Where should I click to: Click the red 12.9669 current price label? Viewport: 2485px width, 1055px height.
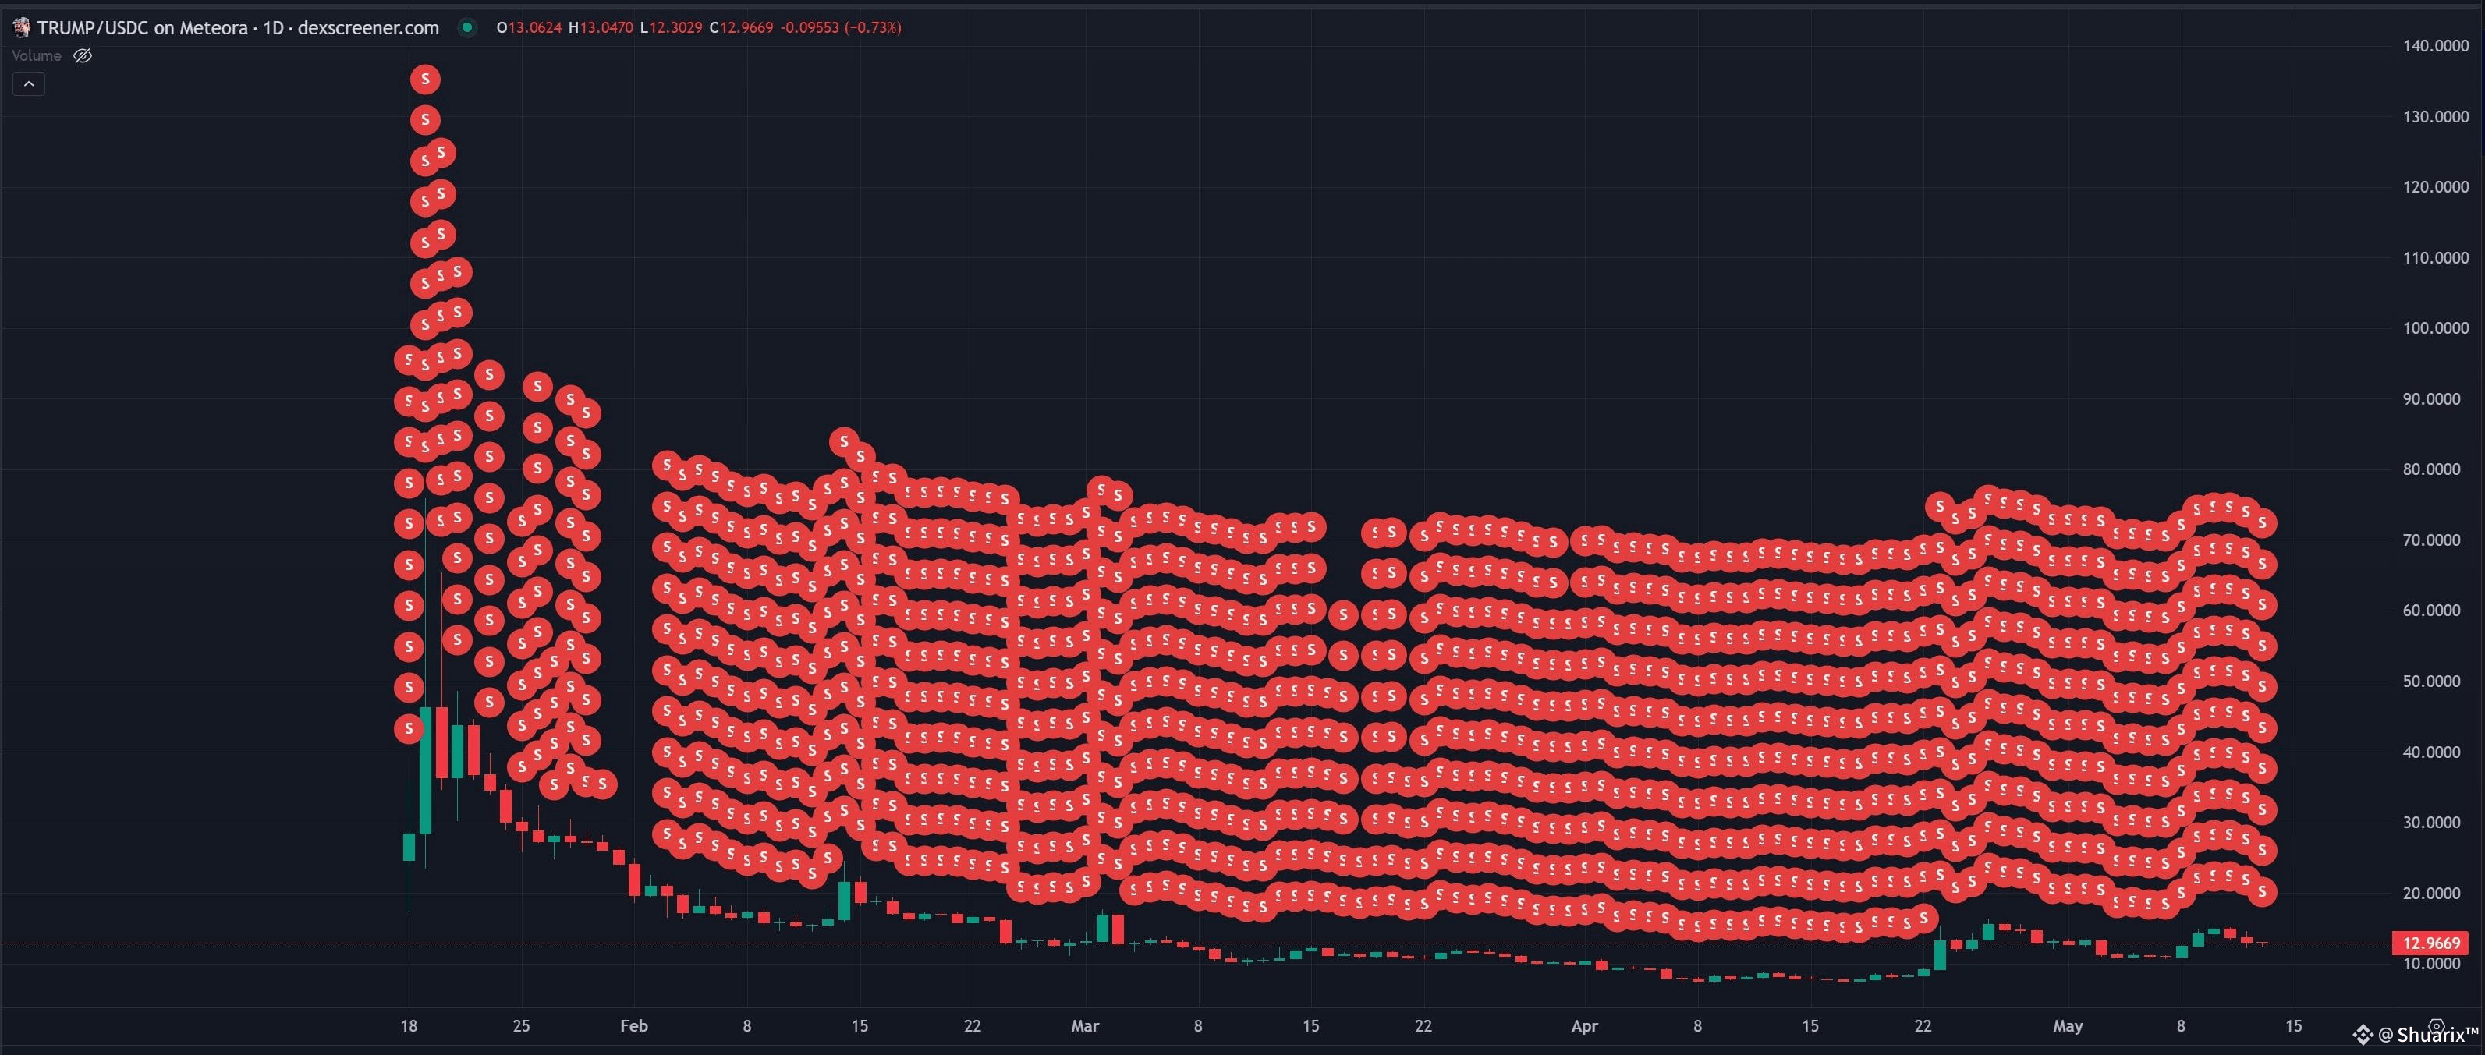pos(2430,943)
